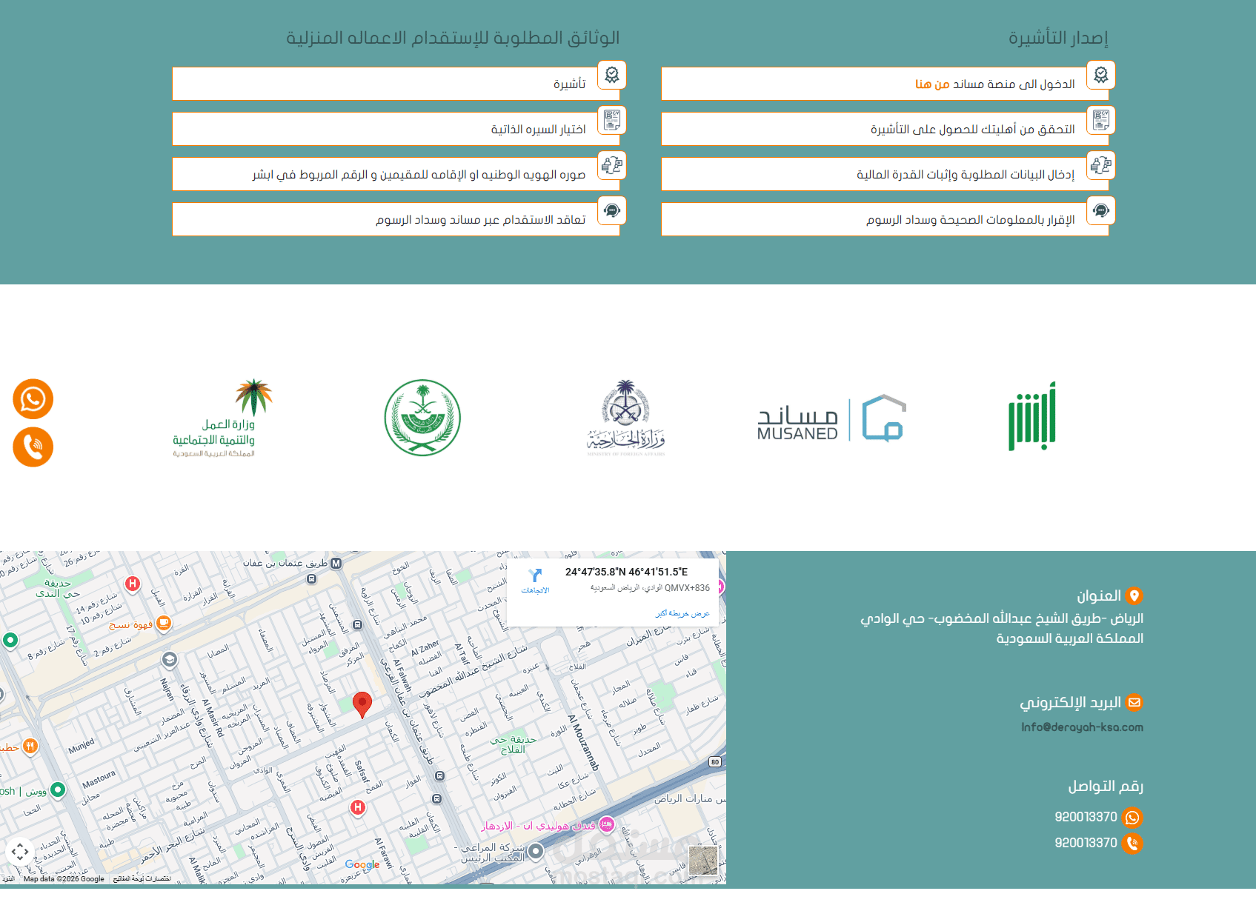Open the floating WhatsApp chat button
The height and width of the screenshot is (908, 1256).
click(x=33, y=399)
